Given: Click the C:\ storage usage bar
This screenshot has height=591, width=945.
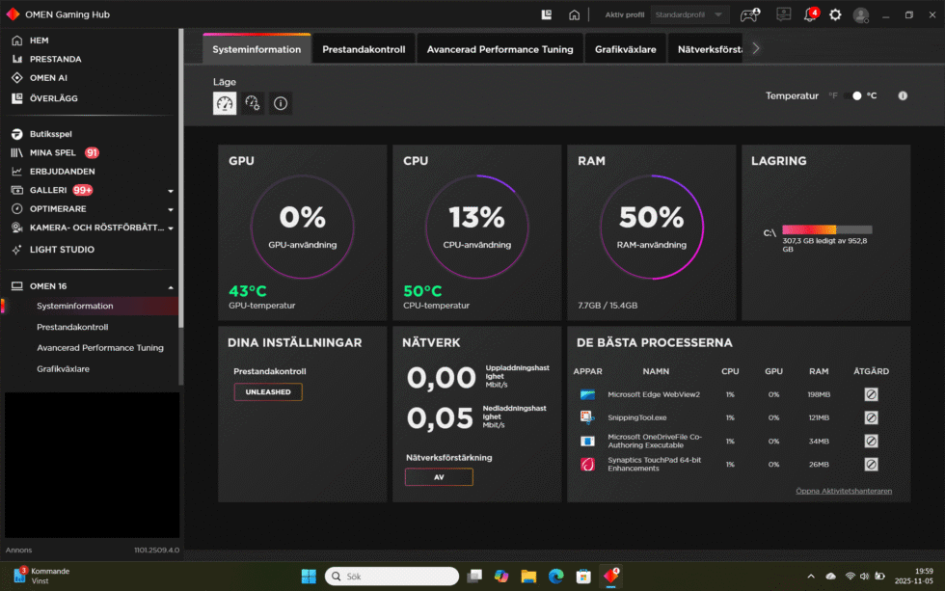Looking at the screenshot, I should [x=827, y=229].
